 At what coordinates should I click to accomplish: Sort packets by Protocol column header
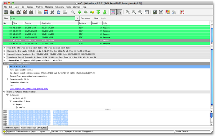pyautogui.click(x=85, y=23)
